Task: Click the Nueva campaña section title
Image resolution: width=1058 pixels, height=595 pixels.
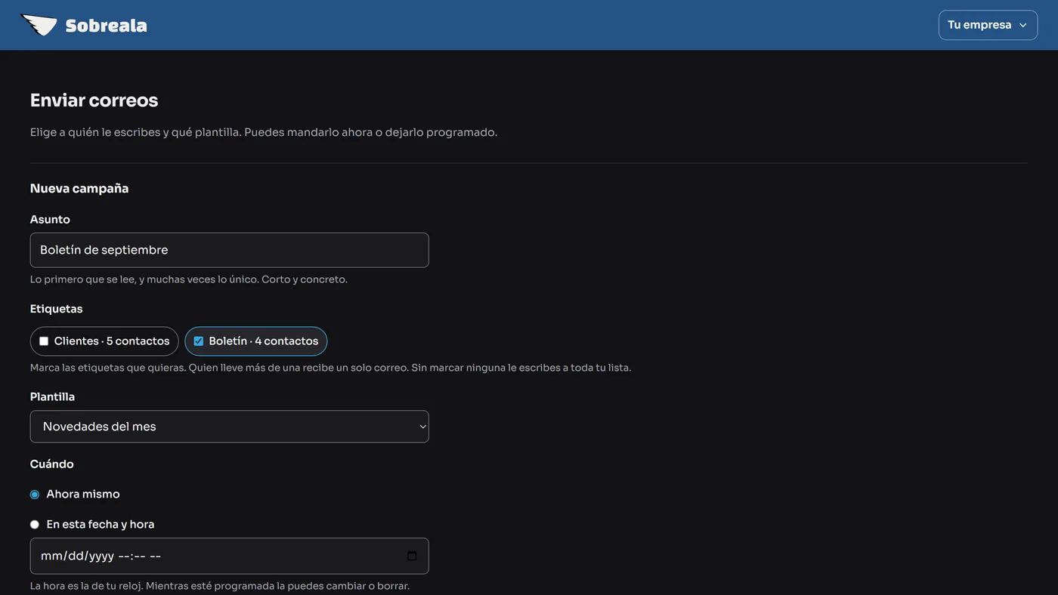Action: [79, 188]
